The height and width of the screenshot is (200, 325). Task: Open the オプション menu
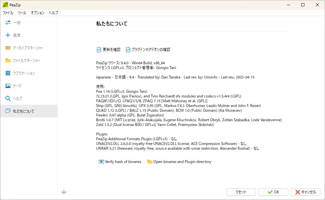click(x=37, y=13)
